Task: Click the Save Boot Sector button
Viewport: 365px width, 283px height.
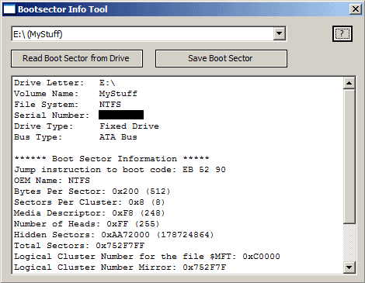Action: click(221, 58)
